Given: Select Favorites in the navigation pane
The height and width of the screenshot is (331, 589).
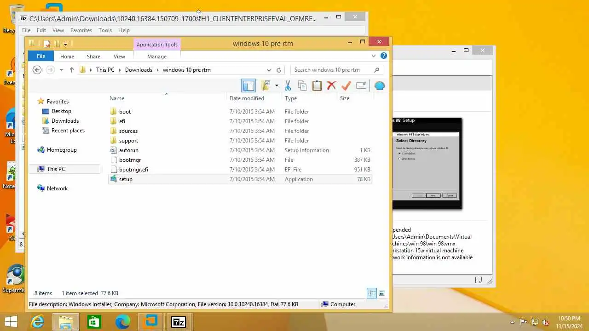Looking at the screenshot, I should 58,102.
